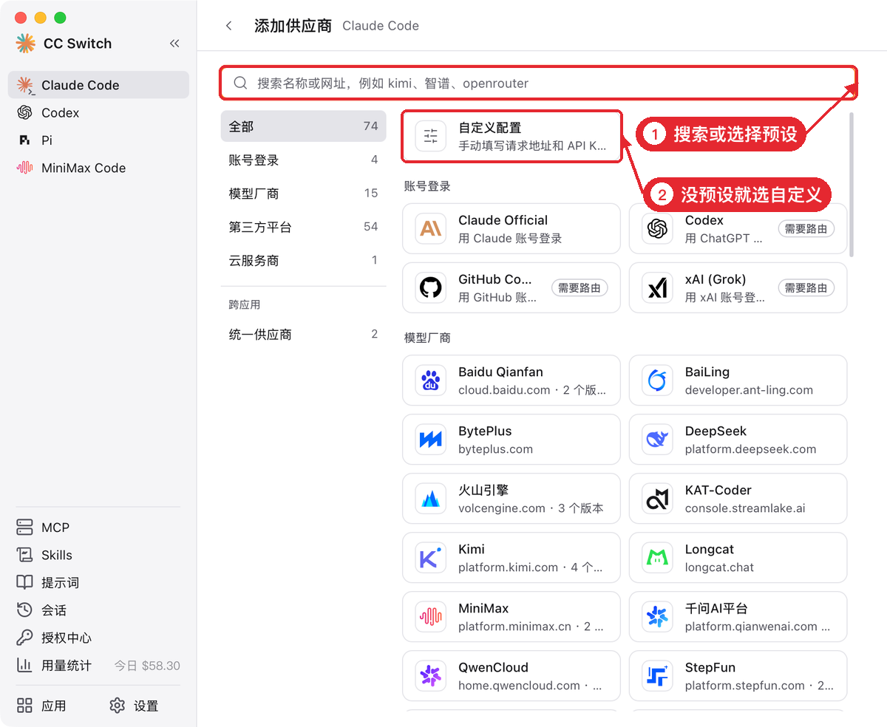Choose the 自定义配置 card title

tap(489, 128)
